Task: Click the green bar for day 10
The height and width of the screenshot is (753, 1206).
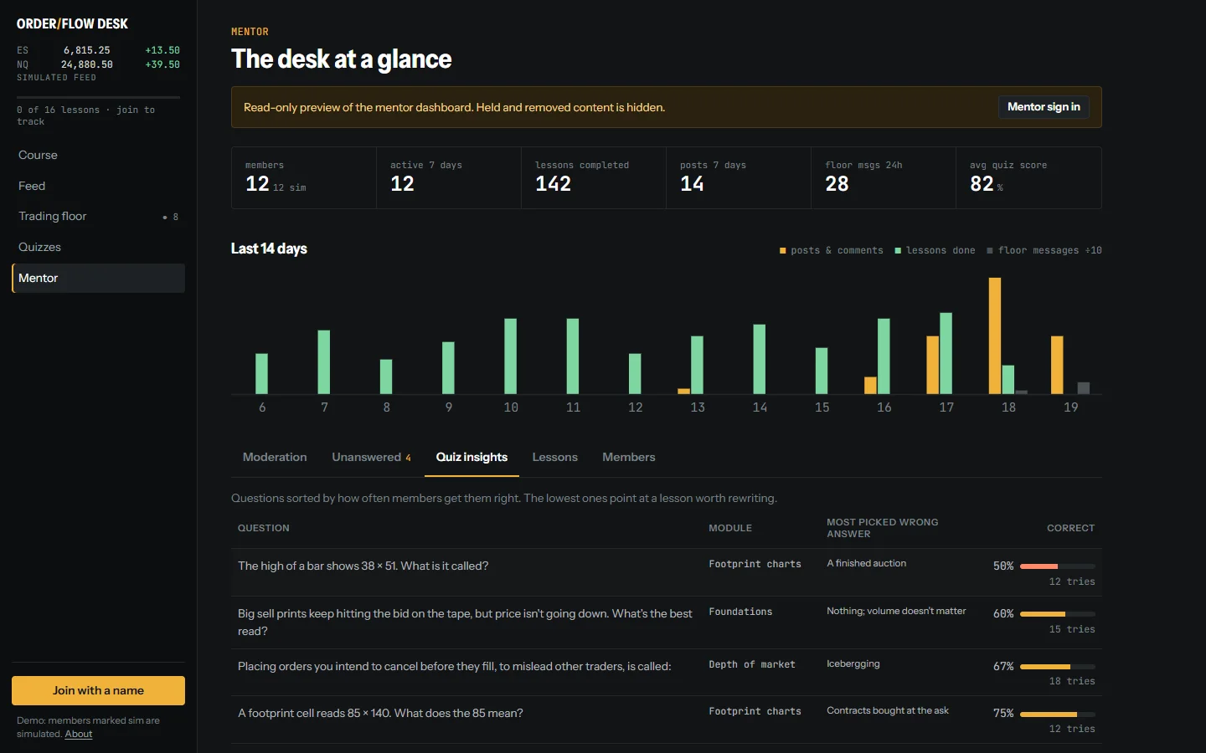Action: [511, 356]
